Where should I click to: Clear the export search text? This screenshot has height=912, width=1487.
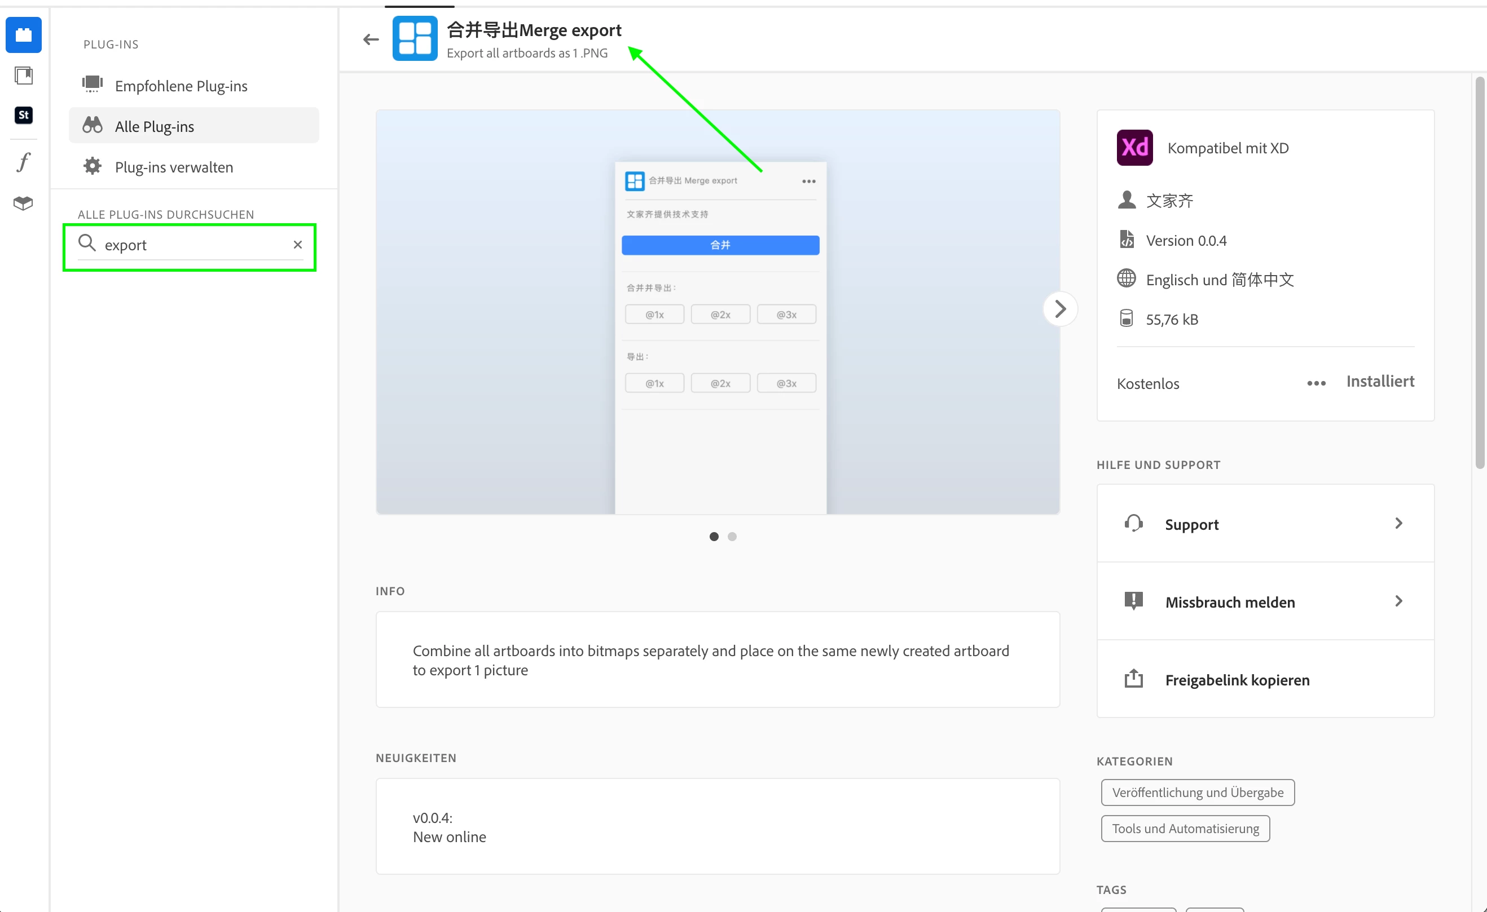click(x=297, y=244)
